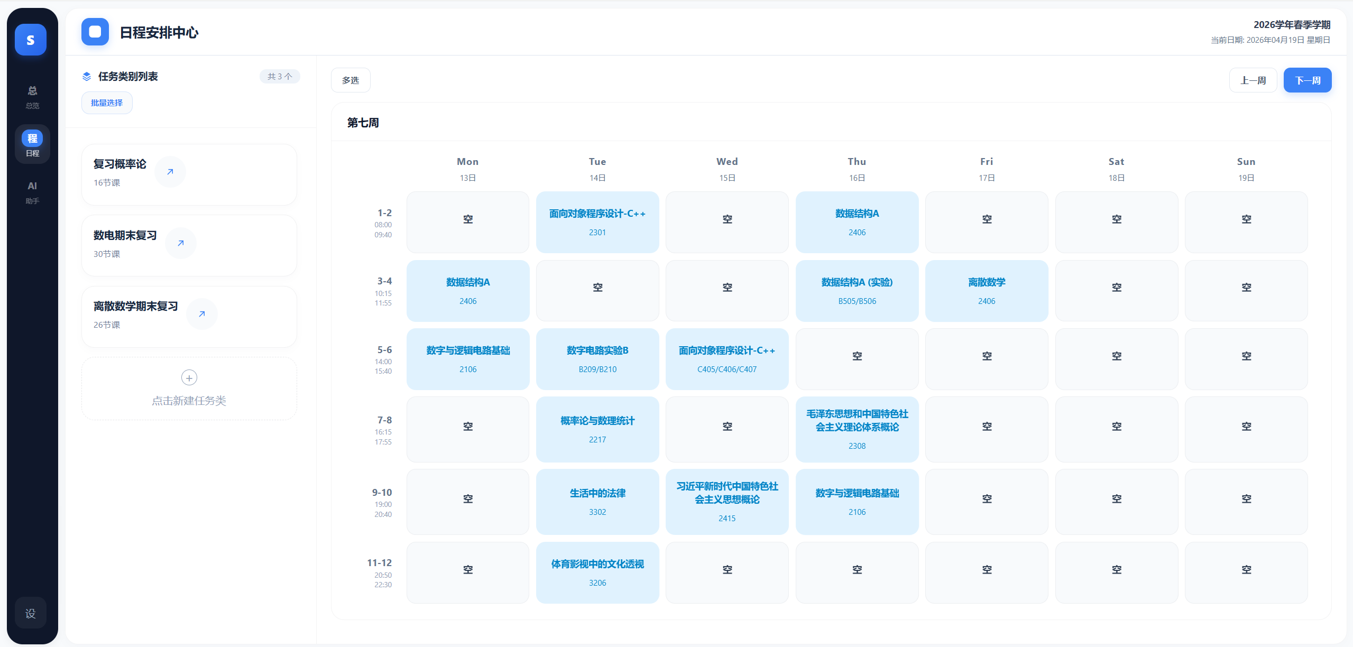
Task: Select Monday 数据结构A class in 2406
Action: click(x=468, y=291)
